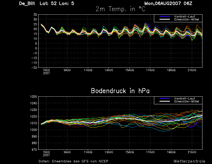Viewport: 212px width, 164px height.
Task: Click the 7AUG 2007 label under temperature chart
Action: click(x=46, y=72)
